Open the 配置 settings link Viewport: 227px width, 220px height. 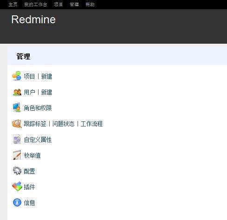coord(29,171)
